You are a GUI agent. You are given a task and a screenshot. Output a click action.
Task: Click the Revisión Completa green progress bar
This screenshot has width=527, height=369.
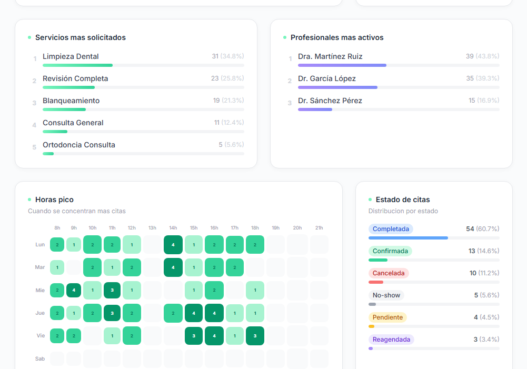click(68, 87)
